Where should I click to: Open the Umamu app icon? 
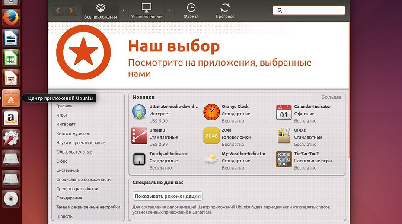[139, 136]
